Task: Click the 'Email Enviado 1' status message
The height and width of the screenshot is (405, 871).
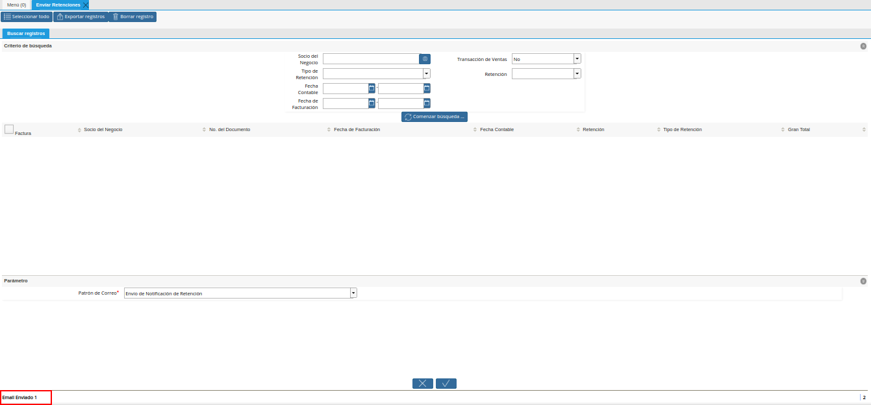Action: point(19,397)
